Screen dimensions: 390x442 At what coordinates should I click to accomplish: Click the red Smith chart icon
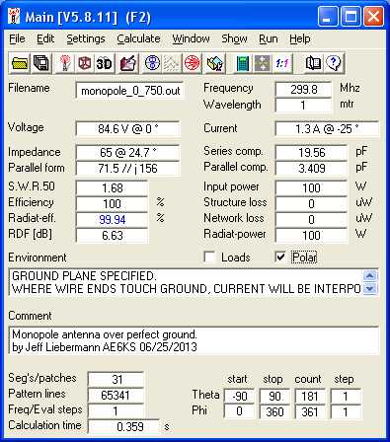[192, 62]
